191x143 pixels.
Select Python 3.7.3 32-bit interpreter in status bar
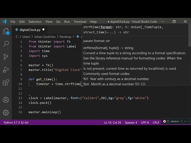click(x=16, y=122)
